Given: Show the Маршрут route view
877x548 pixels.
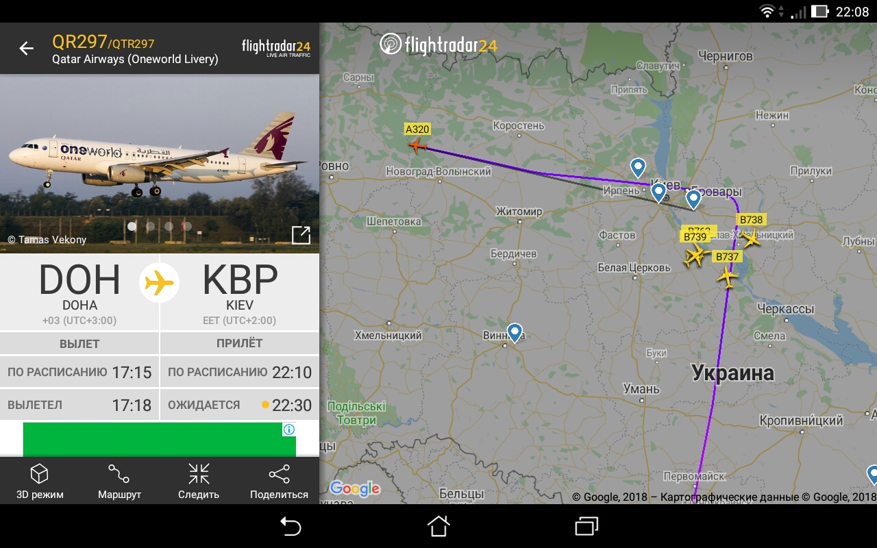Looking at the screenshot, I should click(119, 482).
